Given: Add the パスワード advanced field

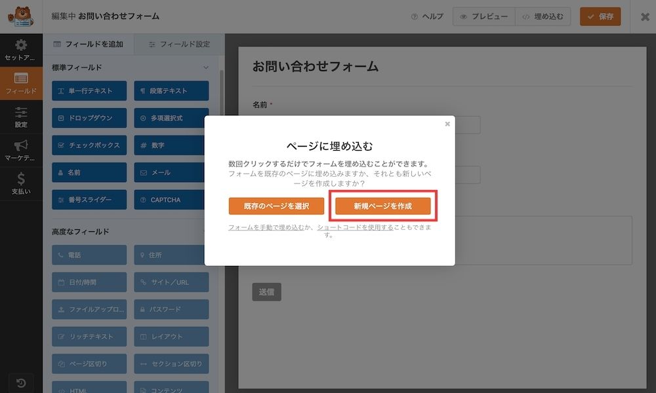Looking at the screenshot, I should (171, 309).
